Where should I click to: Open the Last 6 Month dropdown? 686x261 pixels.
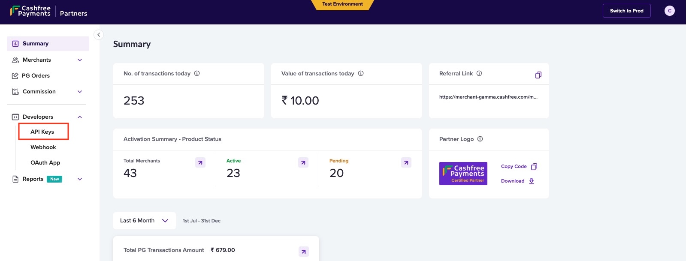coord(145,221)
